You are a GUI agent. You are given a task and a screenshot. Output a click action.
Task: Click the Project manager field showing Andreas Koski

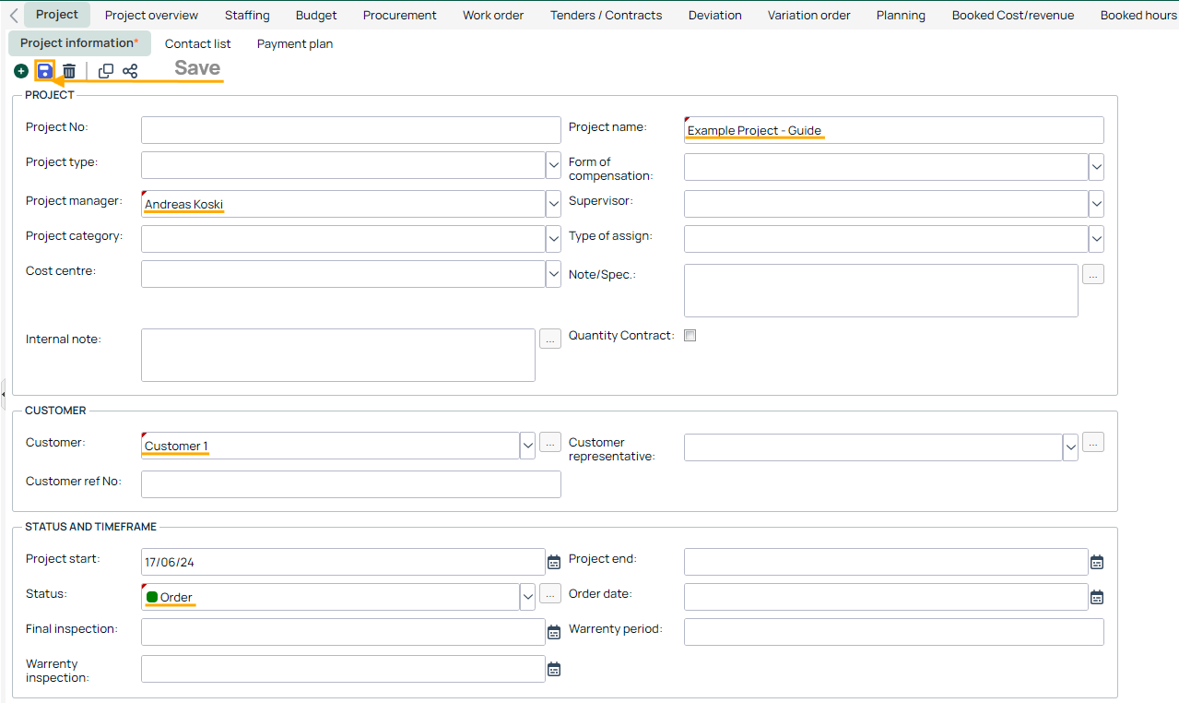(x=343, y=204)
